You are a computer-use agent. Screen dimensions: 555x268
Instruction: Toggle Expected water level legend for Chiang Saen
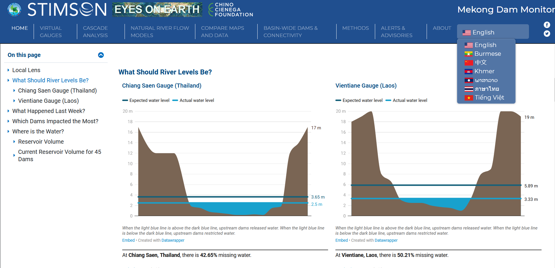click(x=146, y=100)
